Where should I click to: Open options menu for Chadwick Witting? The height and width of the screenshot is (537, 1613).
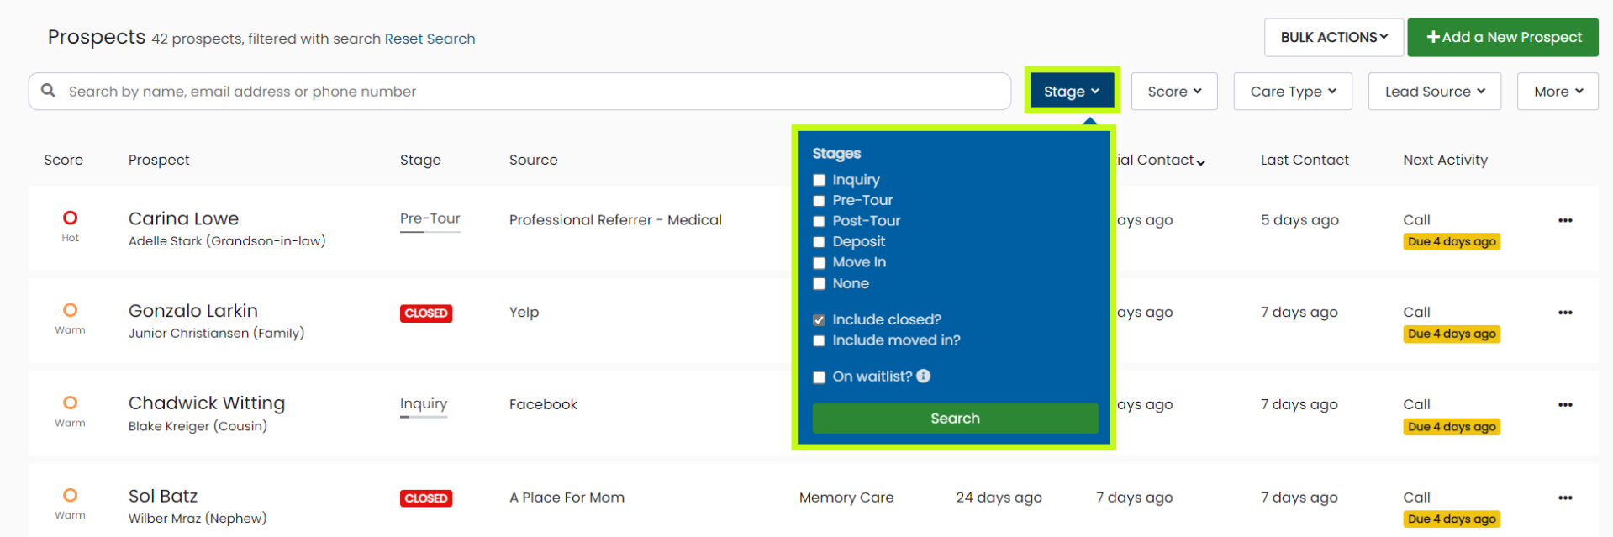[1564, 405]
